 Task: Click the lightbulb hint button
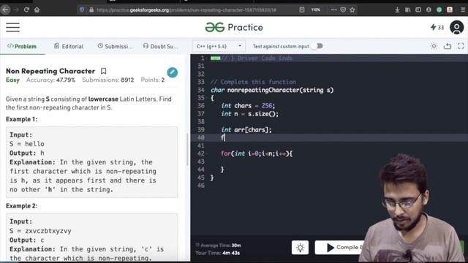click(300, 248)
